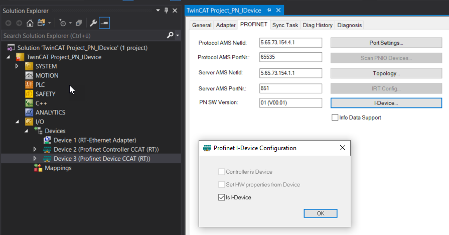This screenshot has height=235, width=449.
Task: Toggle Set HW properties from Device checkbox
Action: coord(221,185)
